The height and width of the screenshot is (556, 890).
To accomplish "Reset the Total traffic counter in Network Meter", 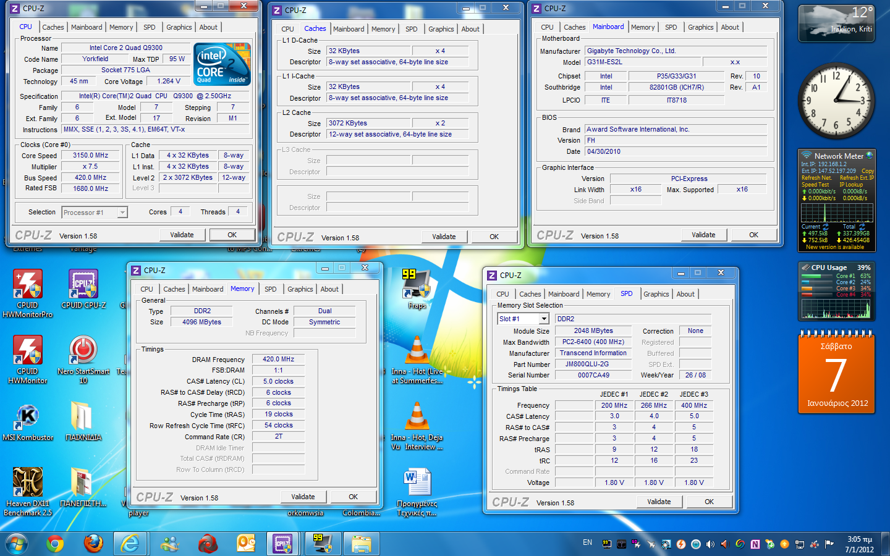I will click(x=862, y=227).
